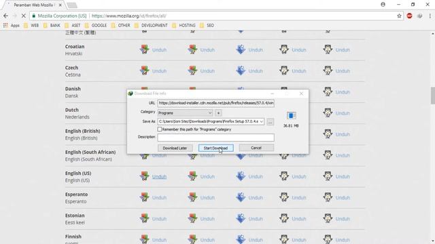This screenshot has height=244, width=435.
Task: Bookmark this page with star icon
Action: (x=399, y=16)
